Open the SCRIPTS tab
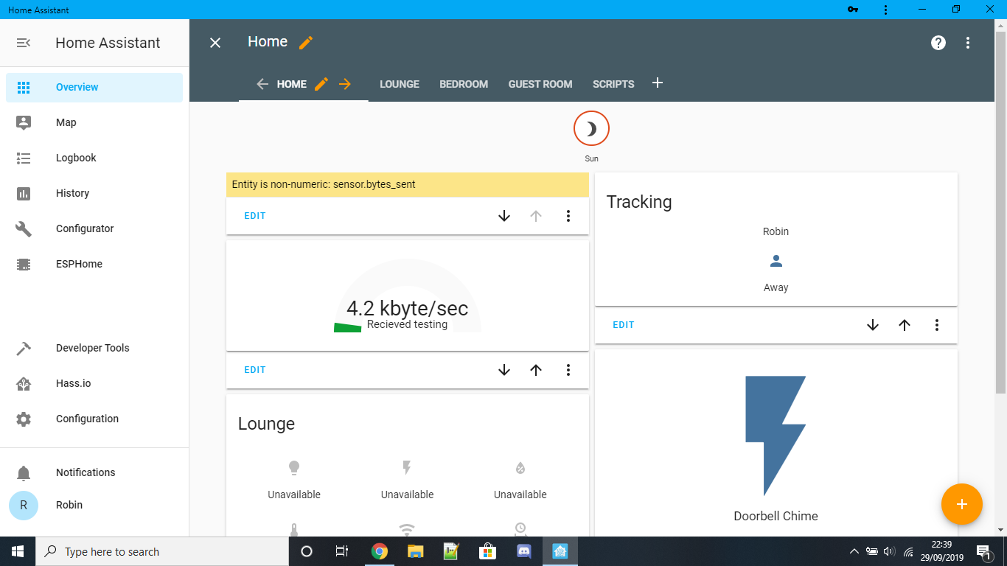Image resolution: width=1007 pixels, height=566 pixels. pyautogui.click(x=613, y=84)
